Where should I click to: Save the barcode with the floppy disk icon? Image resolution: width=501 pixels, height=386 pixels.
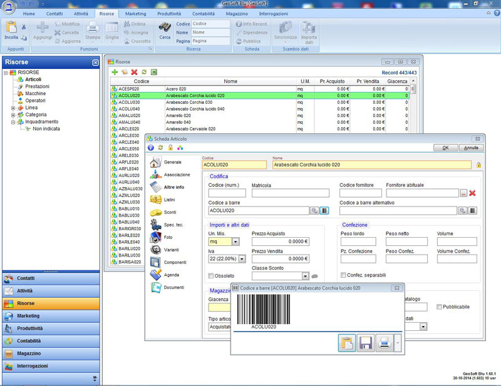(366, 342)
